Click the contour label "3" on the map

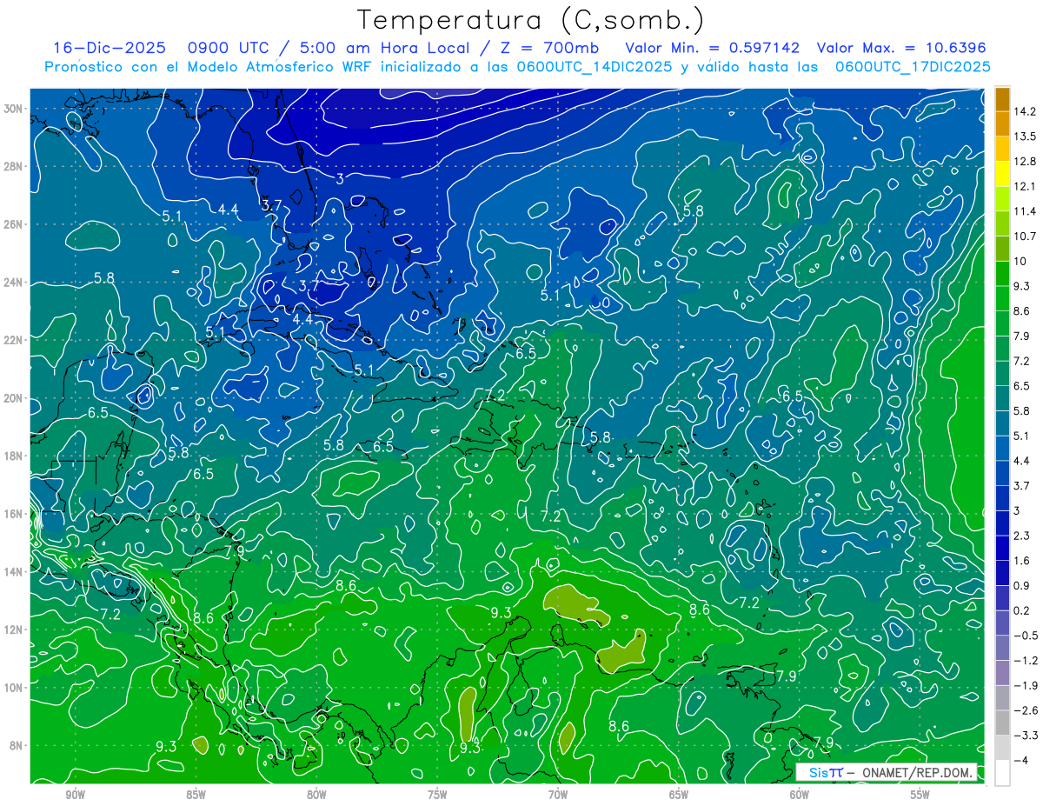point(340,179)
